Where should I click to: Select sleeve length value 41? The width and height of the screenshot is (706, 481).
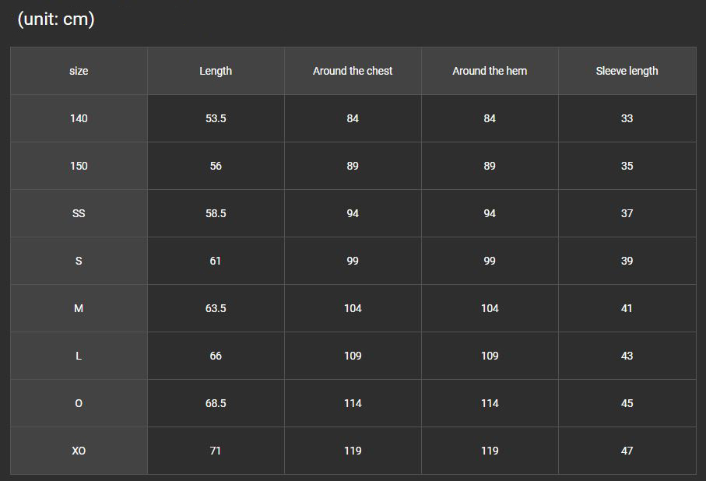pyautogui.click(x=627, y=308)
